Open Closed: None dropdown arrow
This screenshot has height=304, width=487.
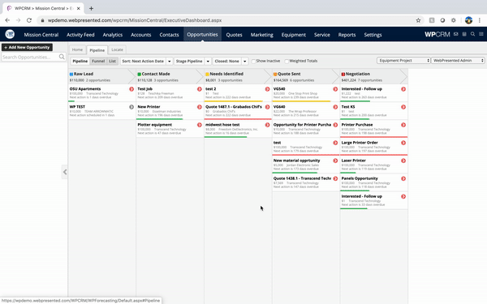pyautogui.click(x=245, y=61)
